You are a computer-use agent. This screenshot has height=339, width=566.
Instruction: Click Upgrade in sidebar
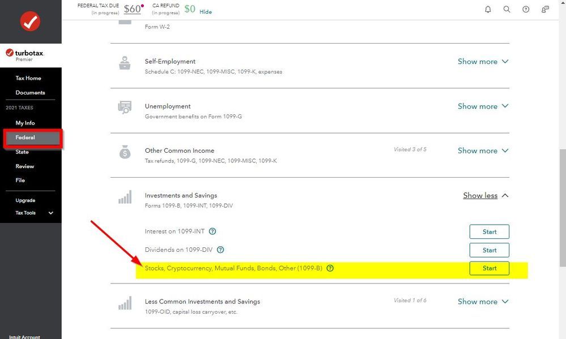[x=25, y=200]
